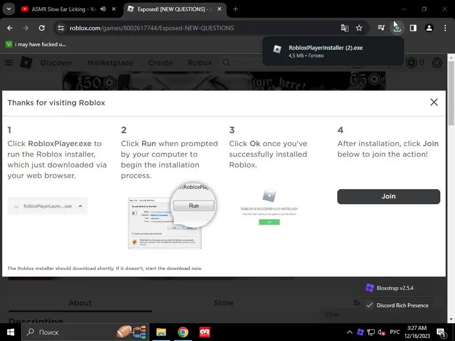
Task: Open the red app on the taskbar
Action: 205,332
